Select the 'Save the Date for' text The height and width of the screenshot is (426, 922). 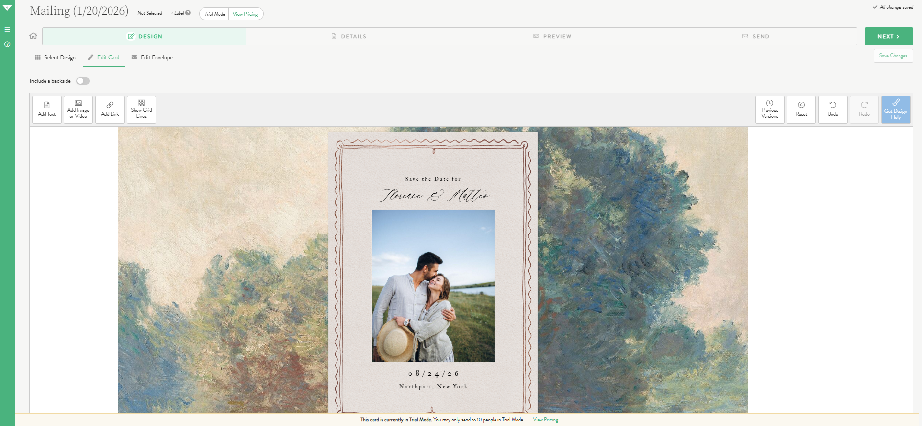click(x=433, y=179)
